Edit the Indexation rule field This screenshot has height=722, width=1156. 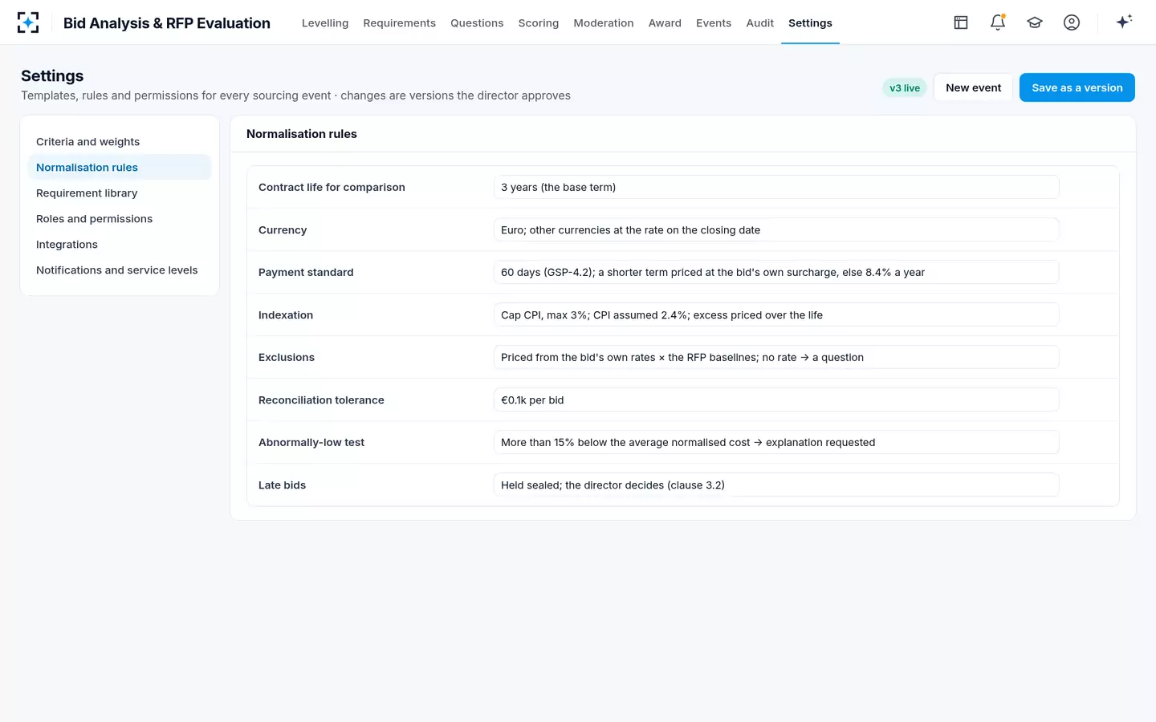tap(776, 314)
